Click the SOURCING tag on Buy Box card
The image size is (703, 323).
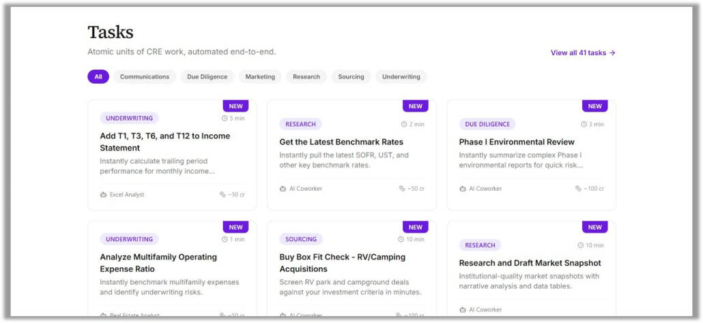(301, 239)
